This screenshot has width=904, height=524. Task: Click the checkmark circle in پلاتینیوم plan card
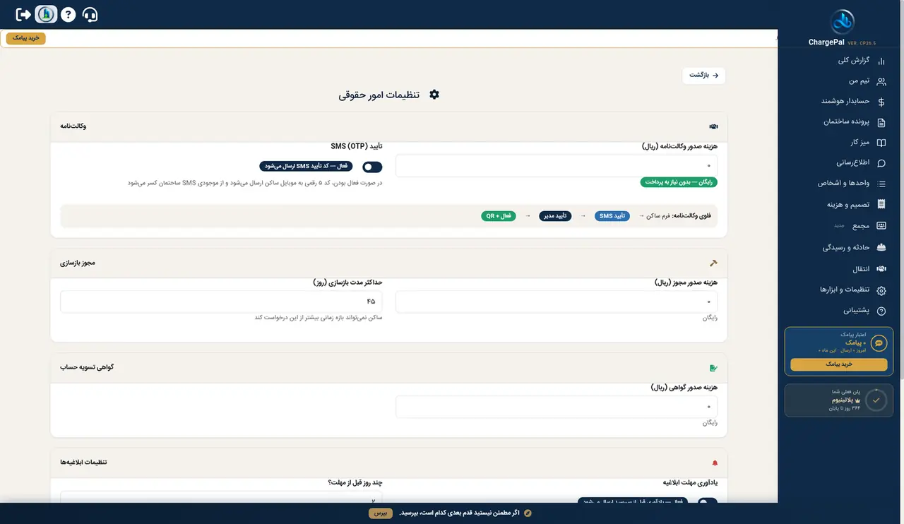[876, 400]
